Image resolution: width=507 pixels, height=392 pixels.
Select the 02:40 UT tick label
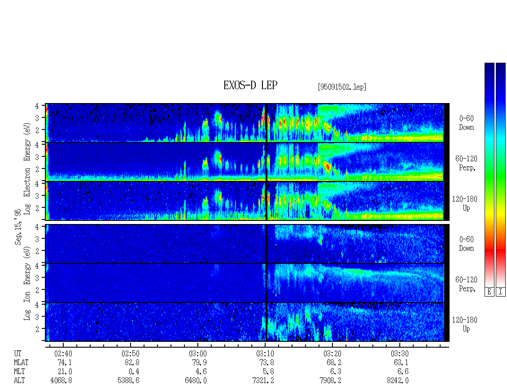coord(63,353)
